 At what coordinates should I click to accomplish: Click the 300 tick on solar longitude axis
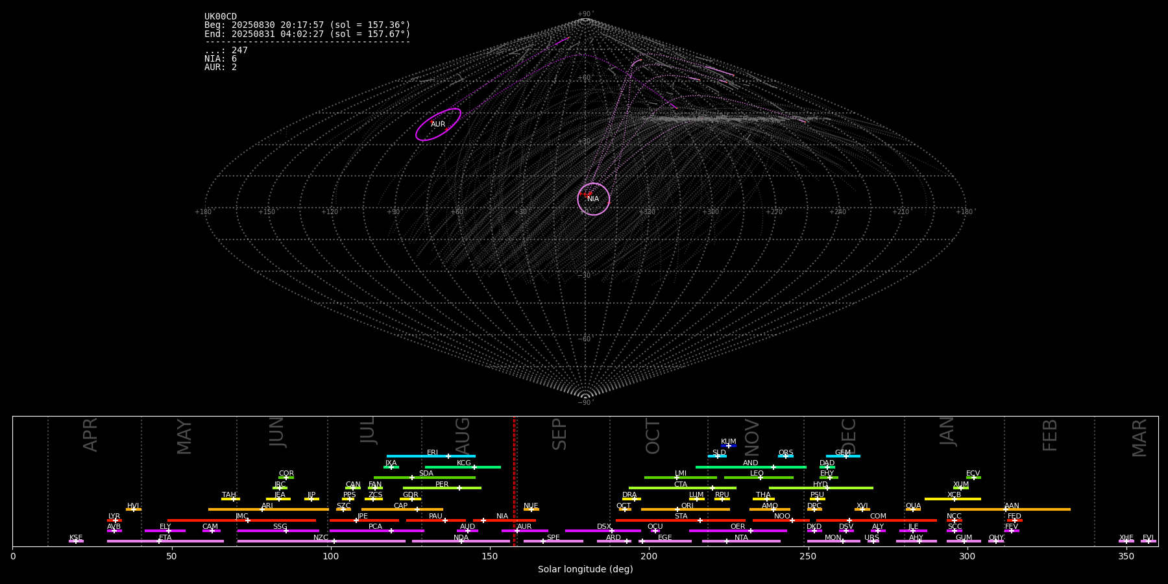[x=967, y=556]
